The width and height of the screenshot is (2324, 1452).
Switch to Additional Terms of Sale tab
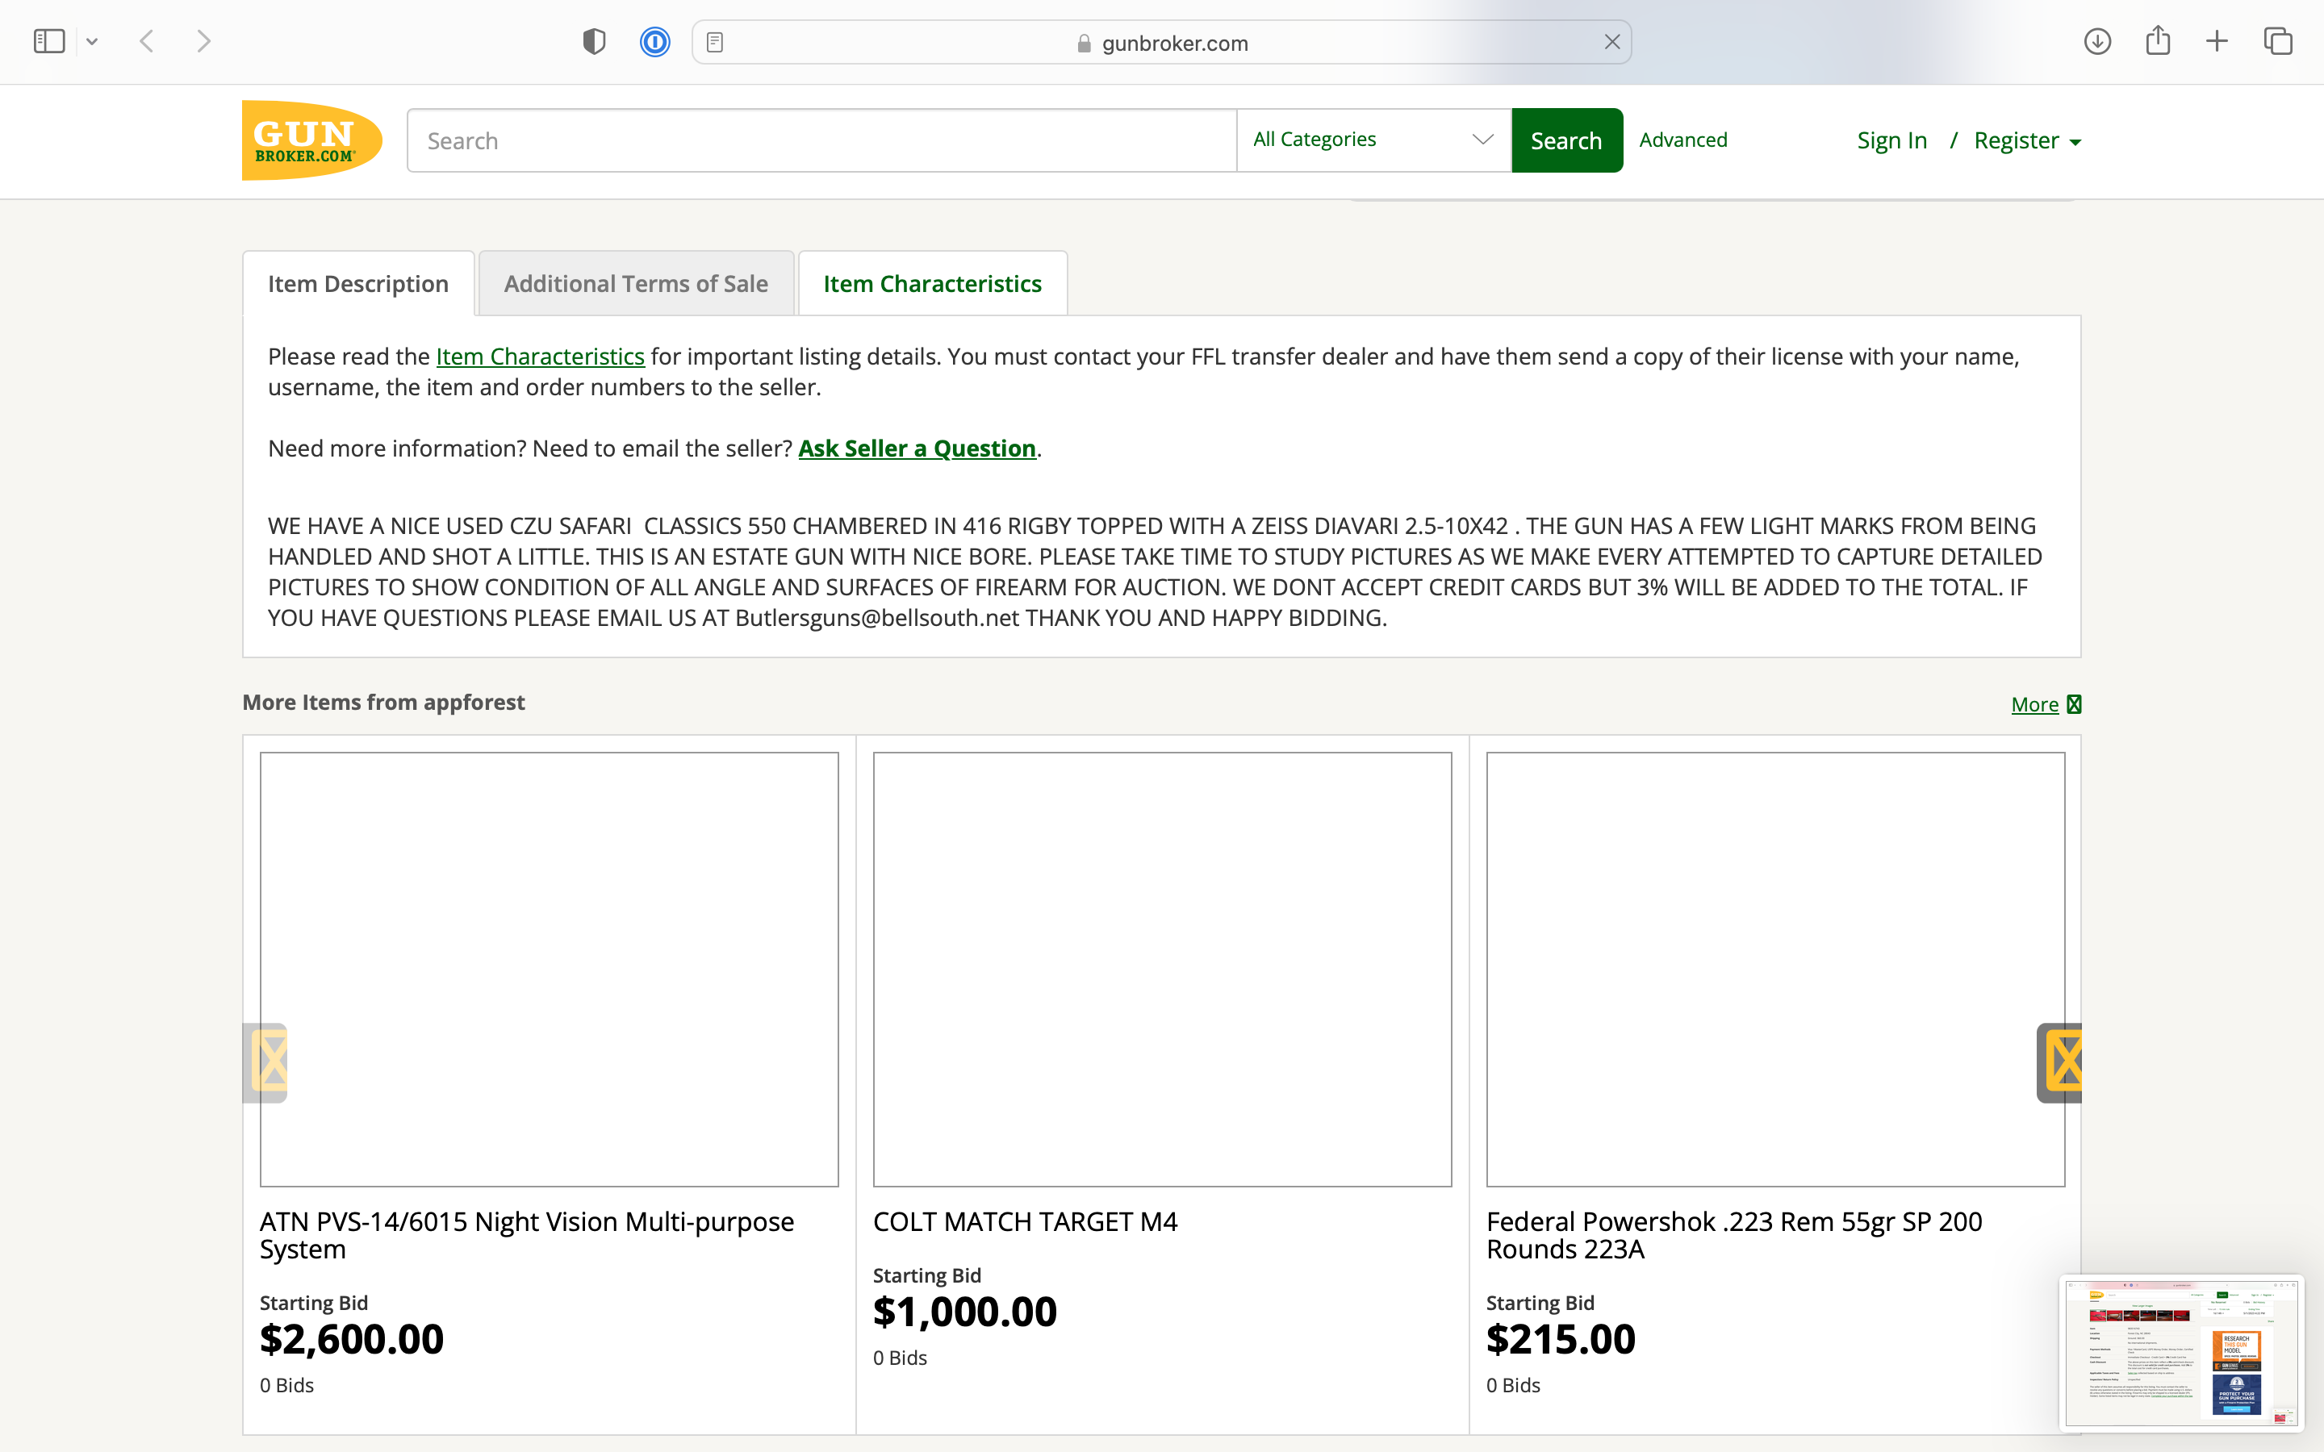click(x=636, y=283)
